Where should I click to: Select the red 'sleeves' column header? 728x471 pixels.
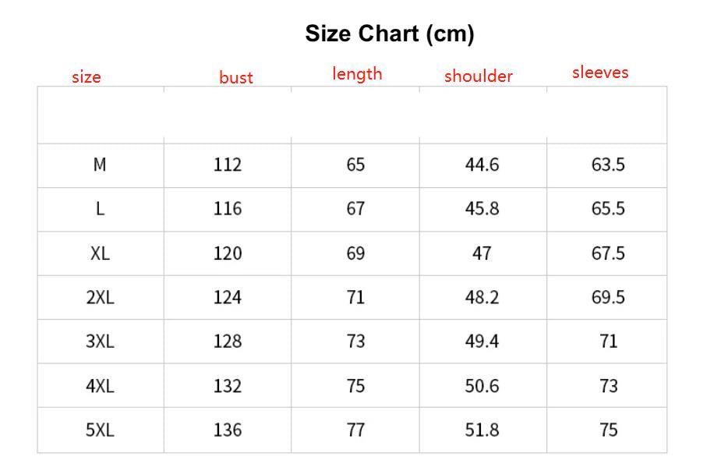(x=600, y=73)
